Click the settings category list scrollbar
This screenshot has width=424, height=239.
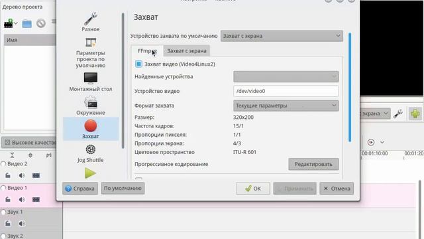(123, 80)
